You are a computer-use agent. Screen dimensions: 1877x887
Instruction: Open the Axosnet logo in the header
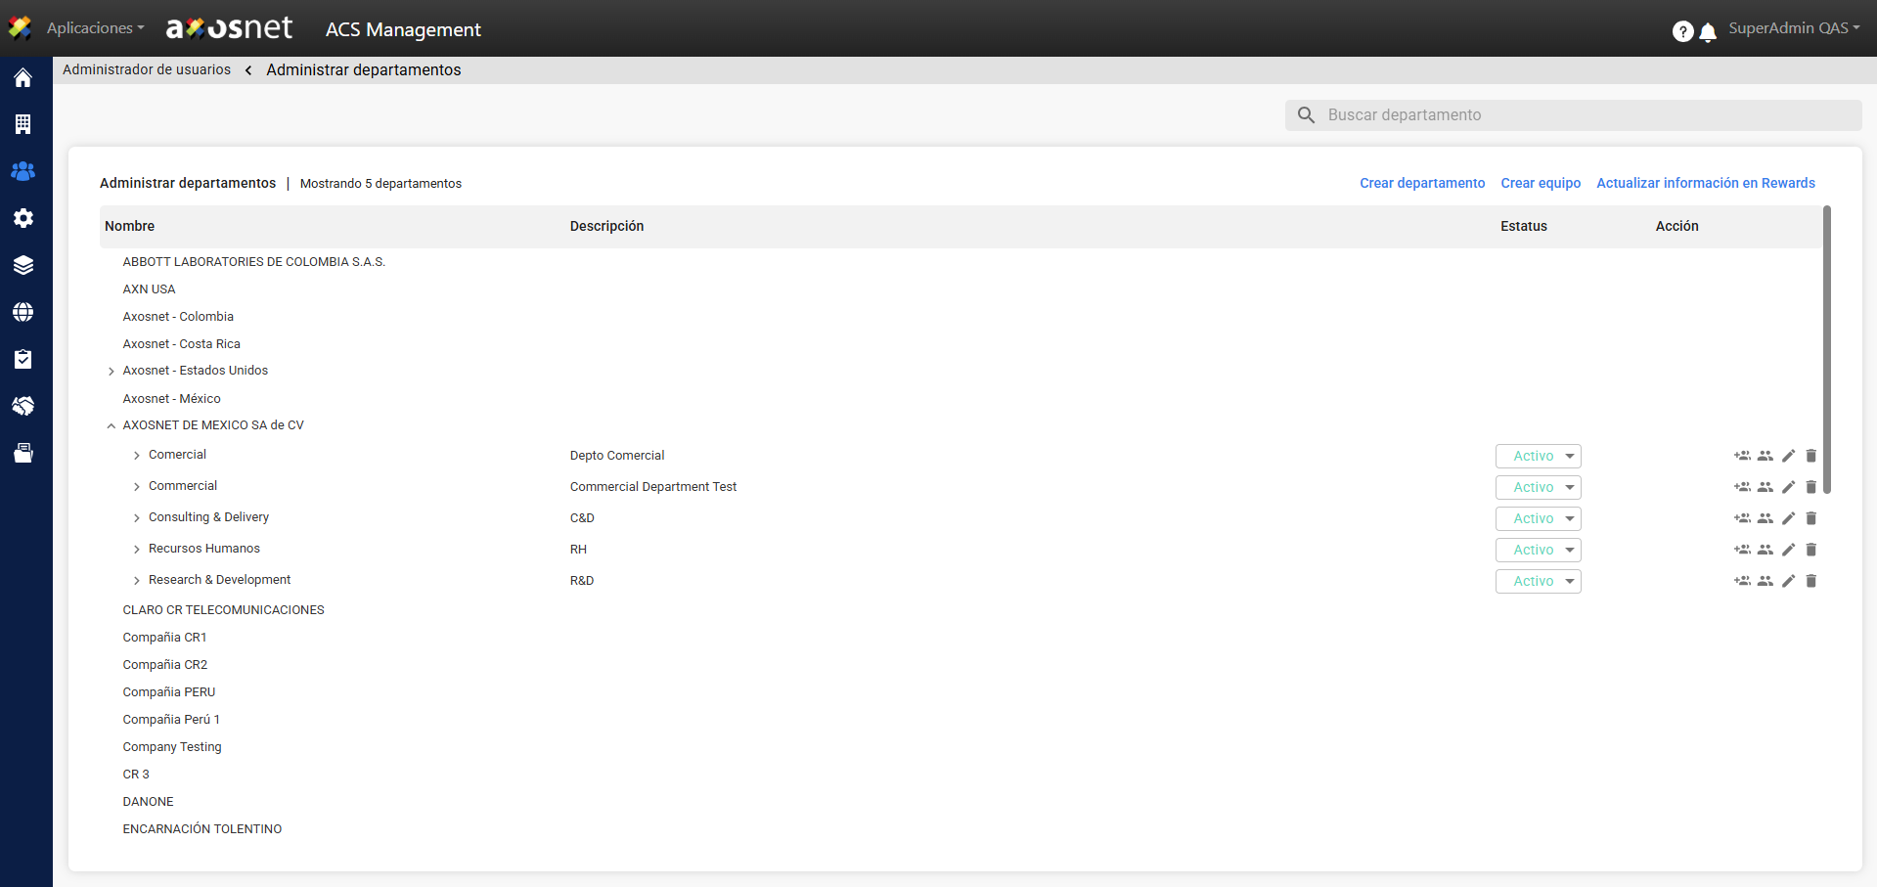coord(229,28)
